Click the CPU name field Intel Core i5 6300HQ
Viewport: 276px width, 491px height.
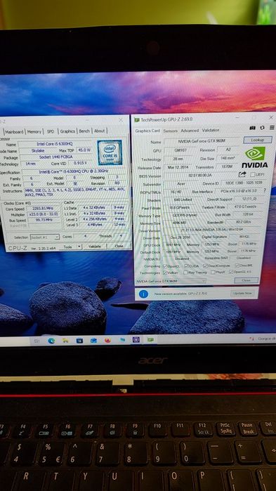[55, 144]
